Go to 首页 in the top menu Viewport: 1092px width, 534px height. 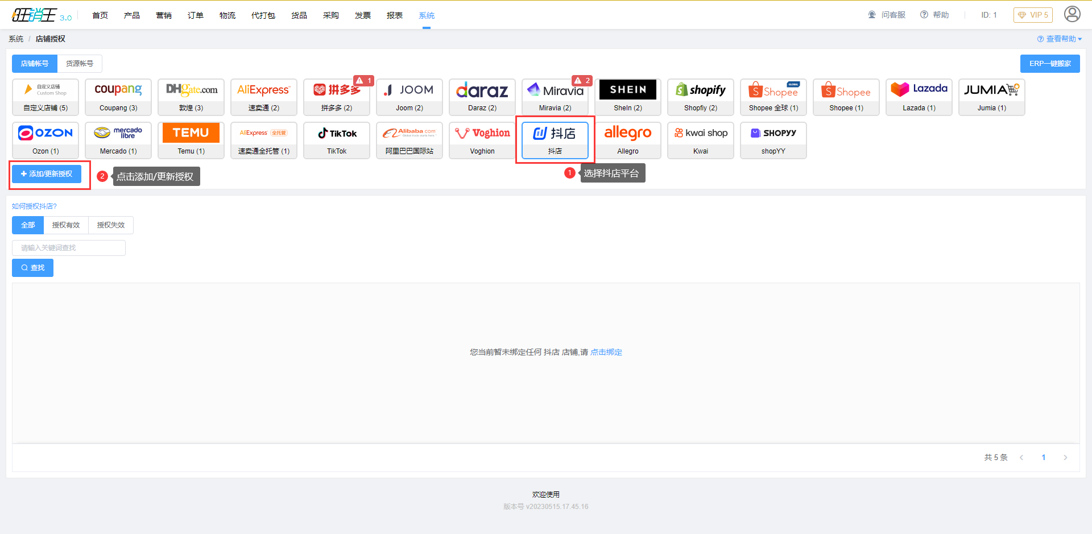(100, 15)
